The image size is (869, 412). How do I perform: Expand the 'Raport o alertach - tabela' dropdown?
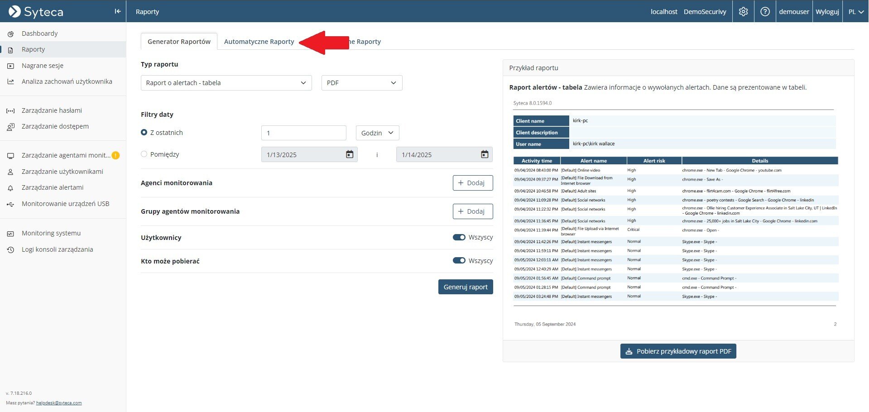pyautogui.click(x=226, y=83)
